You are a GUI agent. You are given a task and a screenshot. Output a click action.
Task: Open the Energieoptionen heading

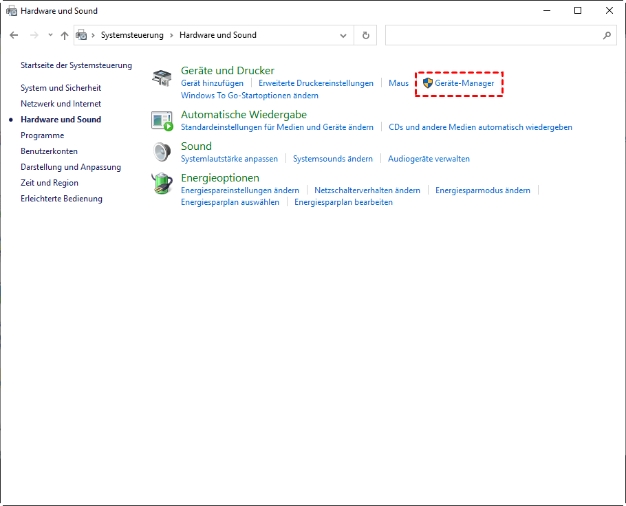pos(220,177)
